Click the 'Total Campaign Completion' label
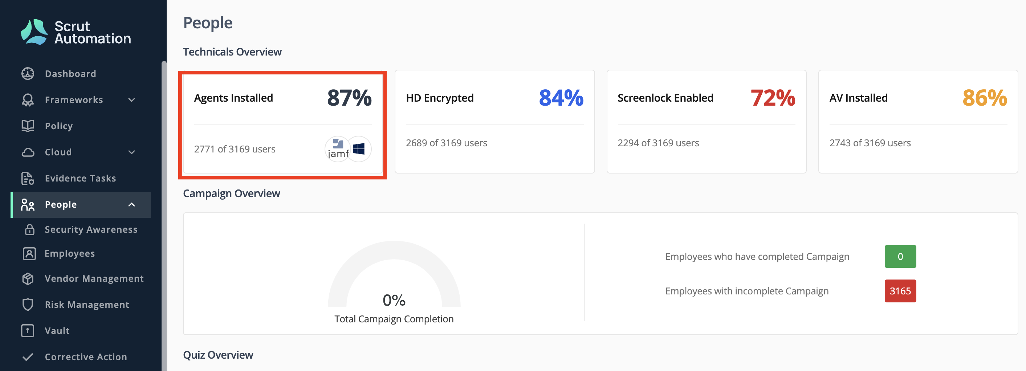The height and width of the screenshot is (371, 1026). click(394, 319)
